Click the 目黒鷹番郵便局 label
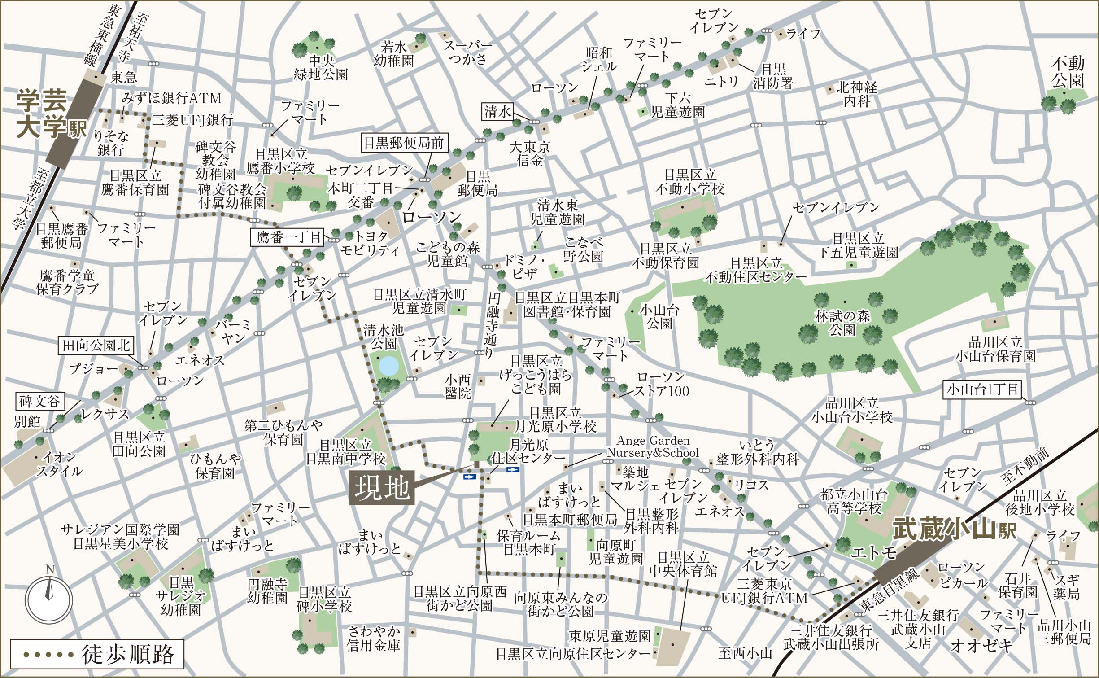The image size is (1099, 678). point(62,236)
